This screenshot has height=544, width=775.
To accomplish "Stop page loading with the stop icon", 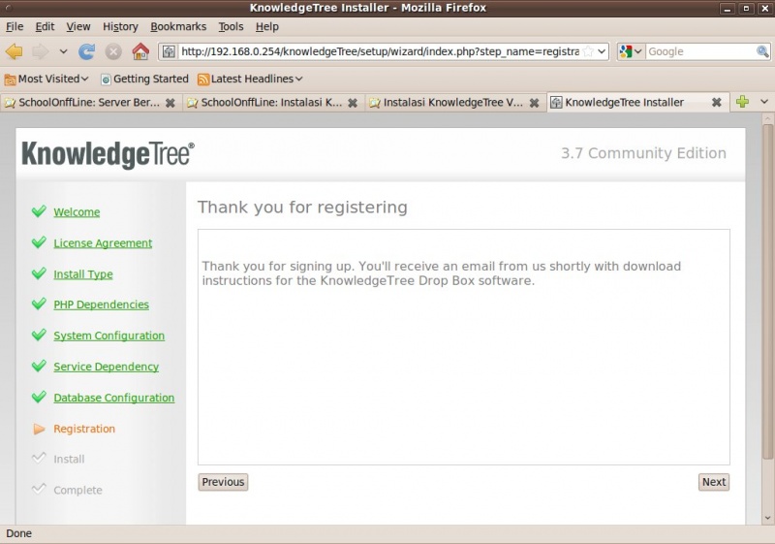I will pos(113,51).
